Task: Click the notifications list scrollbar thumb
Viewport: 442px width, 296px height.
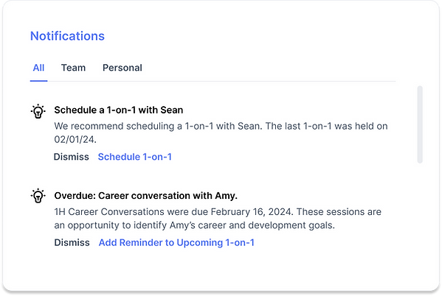Action: [420, 124]
